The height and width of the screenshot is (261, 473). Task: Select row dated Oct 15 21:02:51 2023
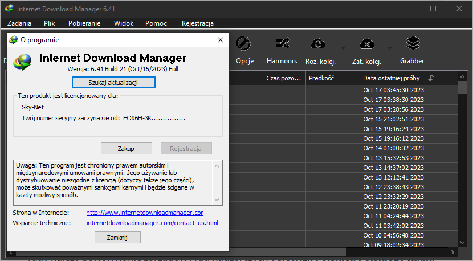[x=393, y=119]
